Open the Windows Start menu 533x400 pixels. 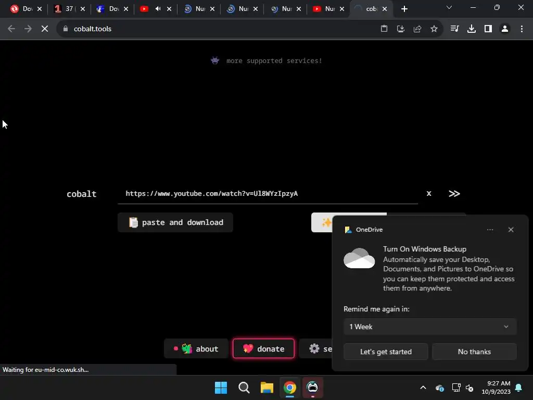click(221, 387)
